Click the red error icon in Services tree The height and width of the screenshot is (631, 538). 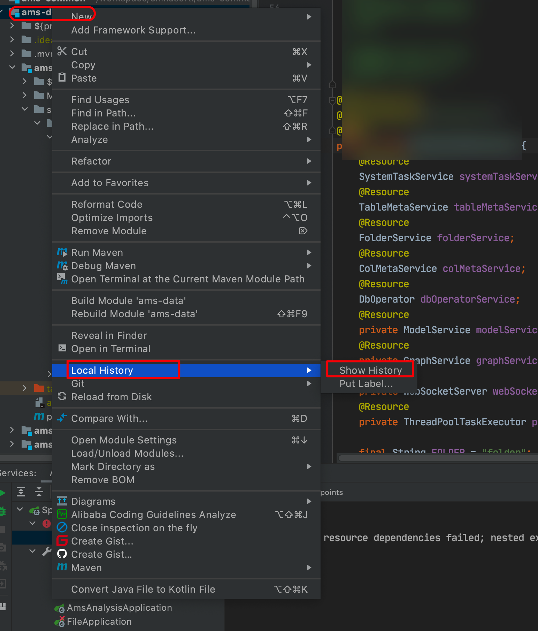(46, 523)
